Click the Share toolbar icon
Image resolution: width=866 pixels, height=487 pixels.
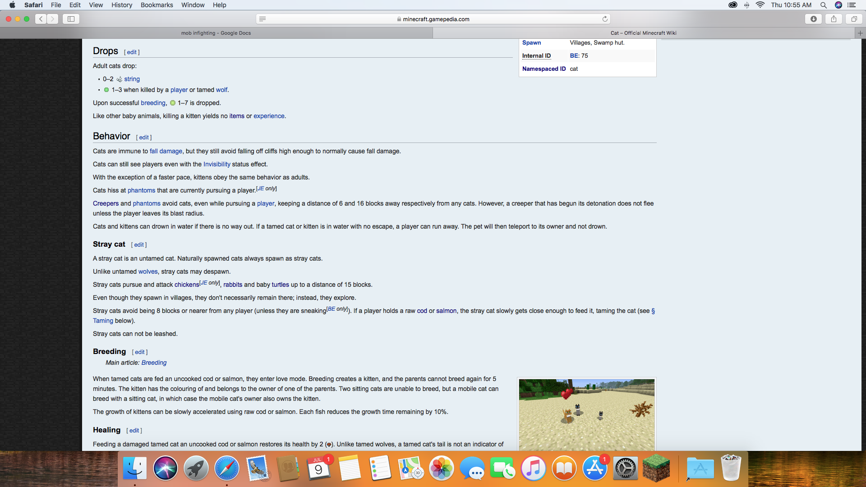pyautogui.click(x=834, y=19)
